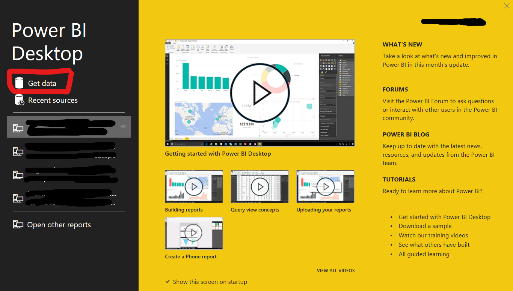Open the Get data label
The width and height of the screenshot is (513, 291).
42,83
